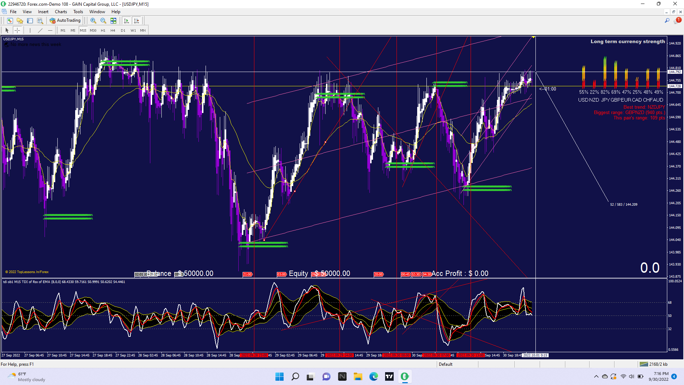Show hidden system tray icons chevron
The width and height of the screenshot is (684, 385).
click(596, 376)
